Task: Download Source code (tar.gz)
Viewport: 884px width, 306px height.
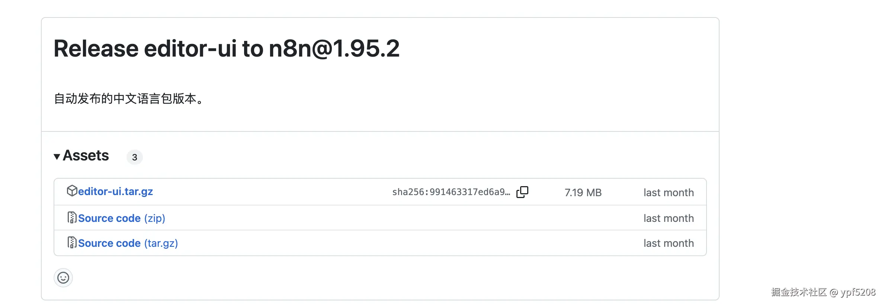Action: [x=109, y=243]
